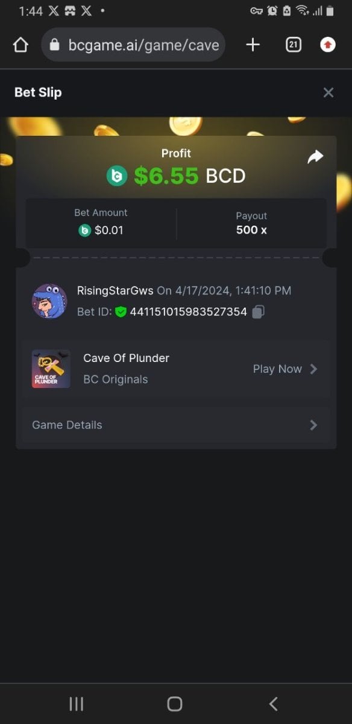Open the Game Details row
Viewport: 352px width, 724px height.
pyautogui.click(x=176, y=425)
